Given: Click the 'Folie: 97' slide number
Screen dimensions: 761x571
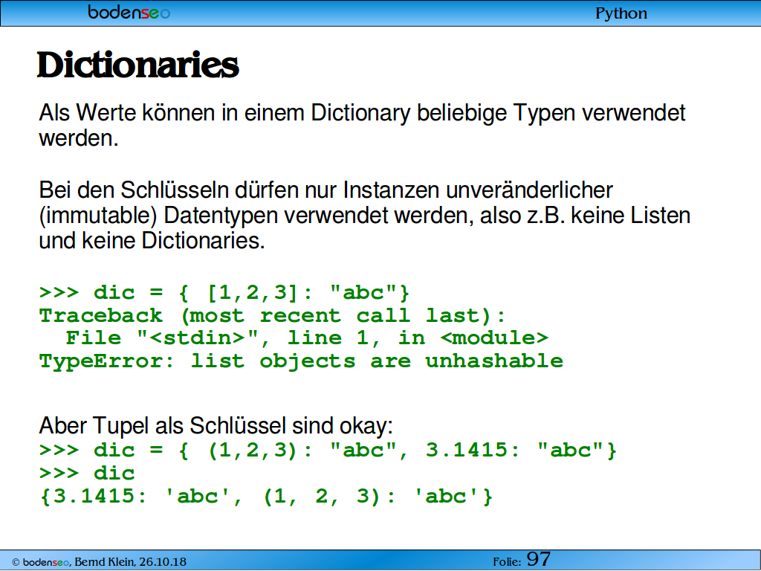Looking at the screenshot, I should (522, 560).
